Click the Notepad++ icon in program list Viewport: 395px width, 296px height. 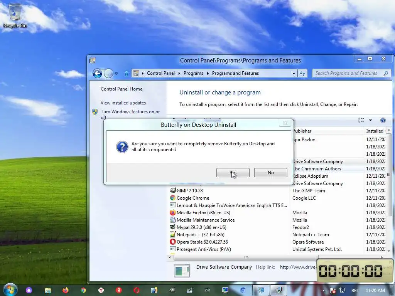tap(172, 234)
